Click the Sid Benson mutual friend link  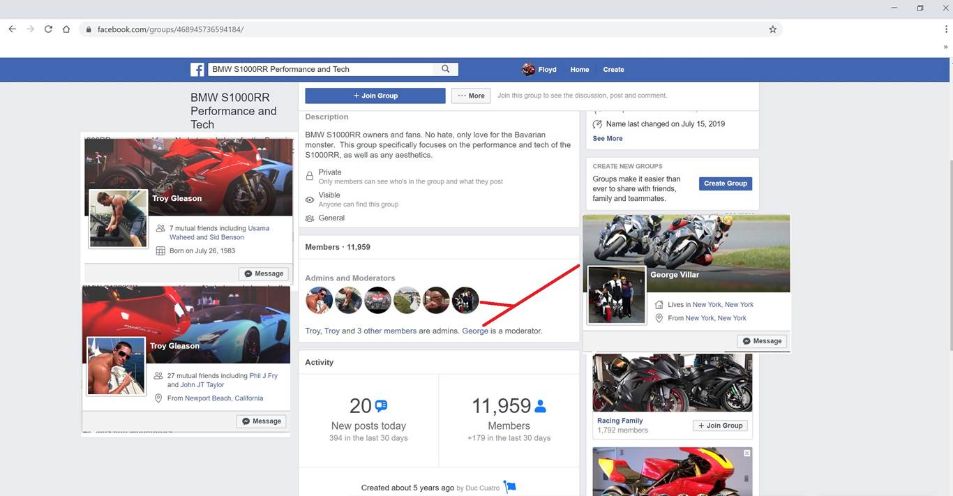coord(227,237)
